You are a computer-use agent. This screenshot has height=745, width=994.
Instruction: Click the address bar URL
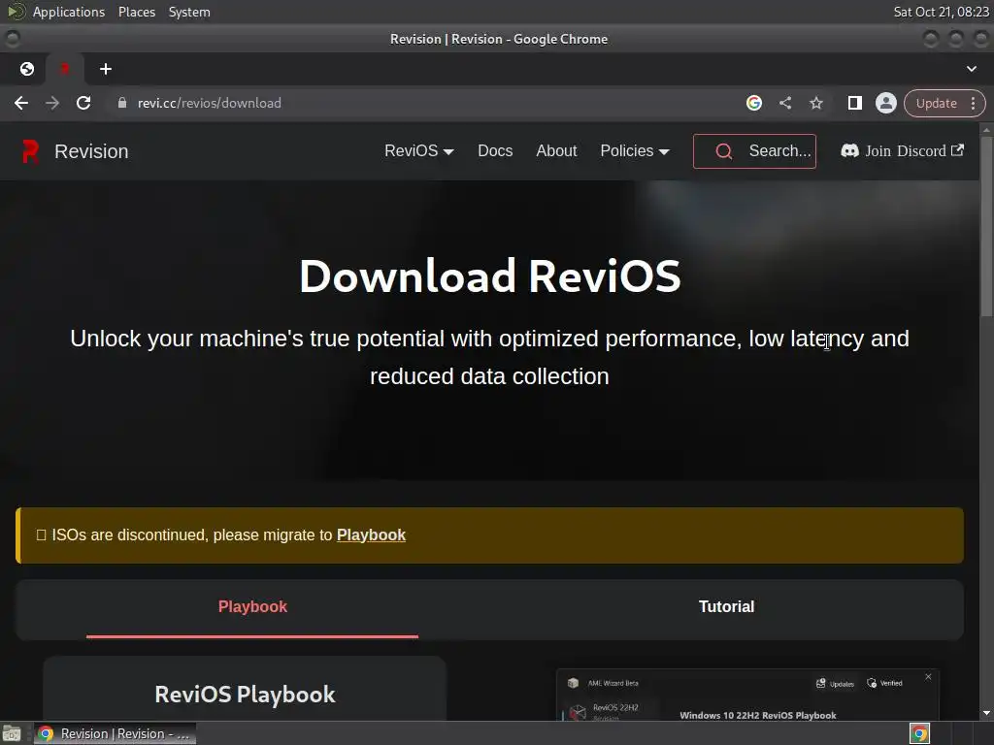[x=210, y=103]
